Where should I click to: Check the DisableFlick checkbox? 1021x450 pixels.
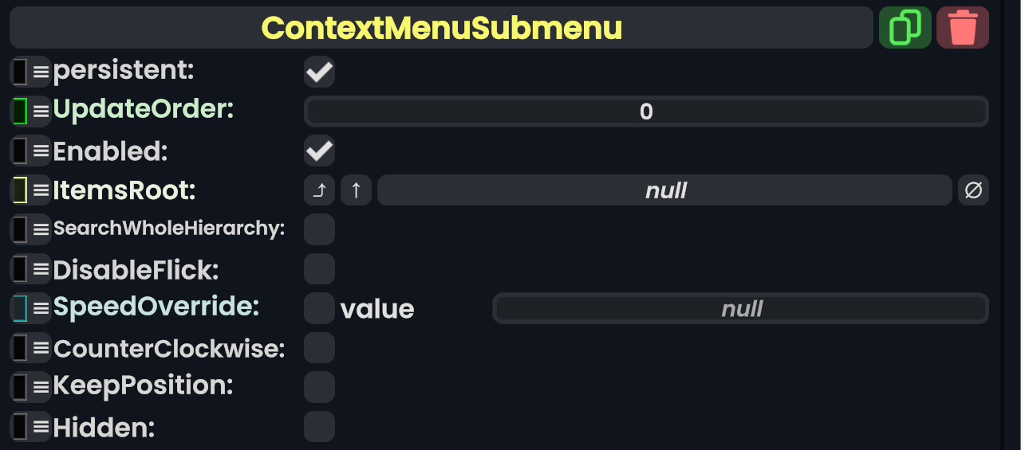(x=319, y=269)
